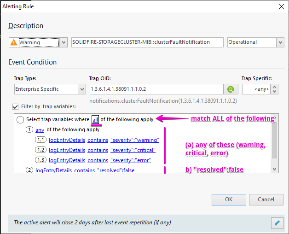The width and height of the screenshot is (289, 234).
Task: Click the 1.1 rule number badge
Action: pos(40,140)
